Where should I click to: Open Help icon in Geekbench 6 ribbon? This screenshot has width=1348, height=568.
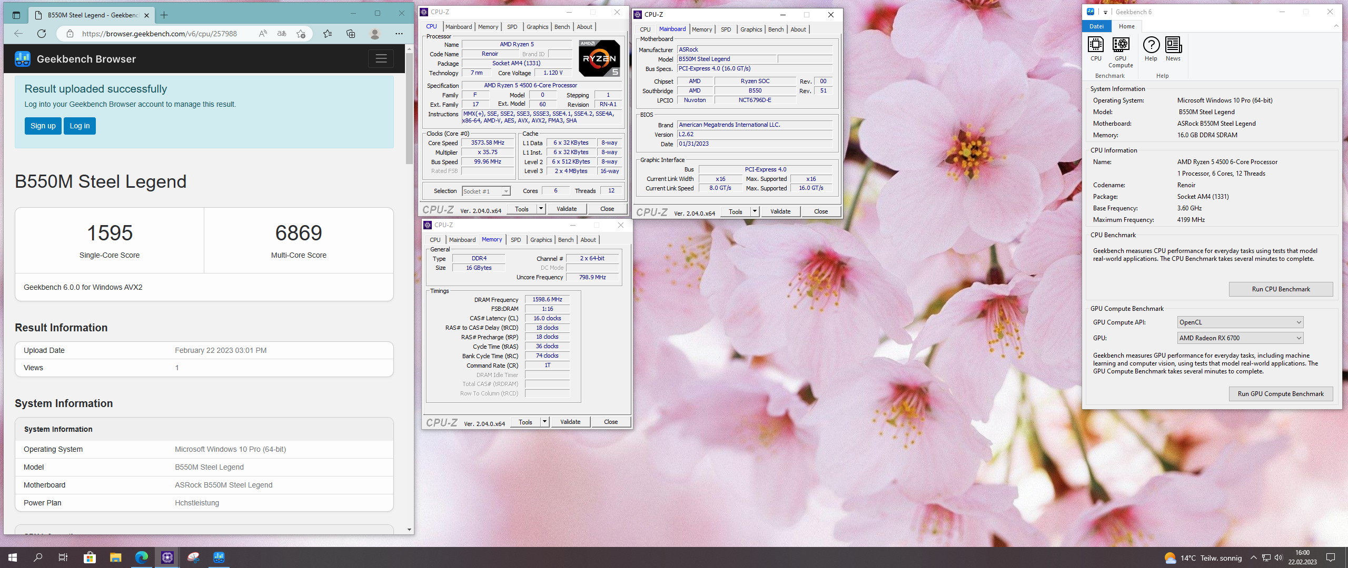tap(1151, 49)
